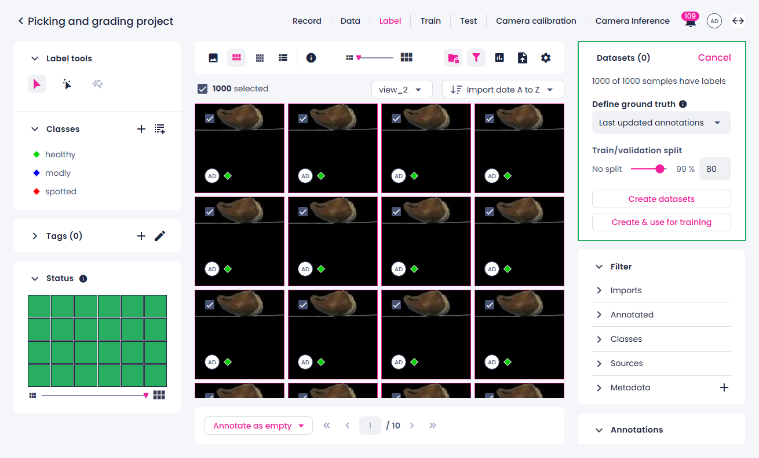Open the Camera Inference tab
This screenshot has width=759, height=458.
[x=633, y=21]
